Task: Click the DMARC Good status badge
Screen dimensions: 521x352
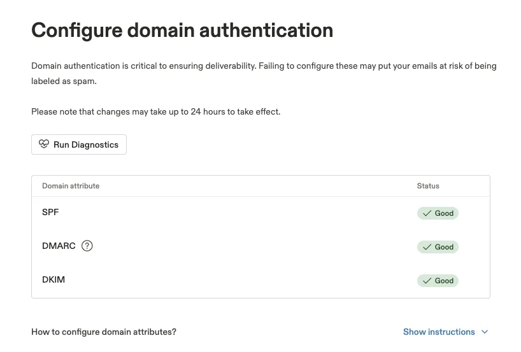Action: tap(438, 247)
